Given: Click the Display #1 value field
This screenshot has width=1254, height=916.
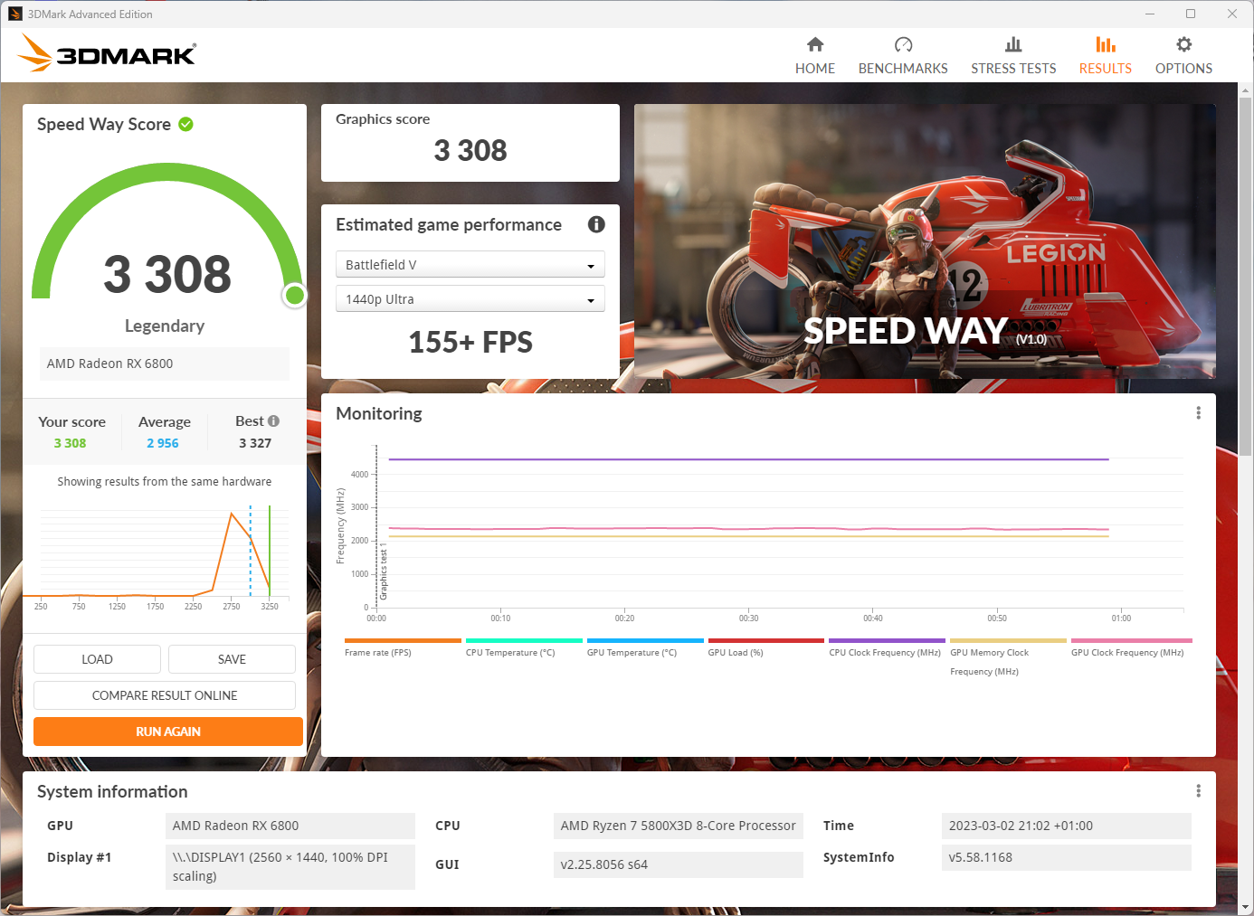Looking at the screenshot, I should pyautogui.click(x=290, y=866).
